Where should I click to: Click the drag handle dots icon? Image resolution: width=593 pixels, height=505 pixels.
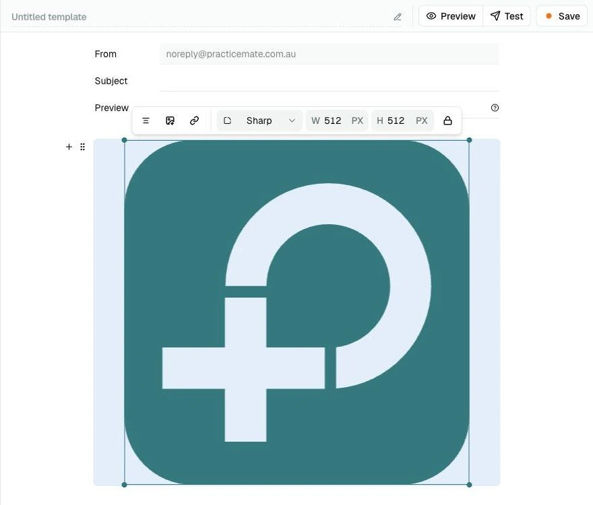[x=82, y=147]
